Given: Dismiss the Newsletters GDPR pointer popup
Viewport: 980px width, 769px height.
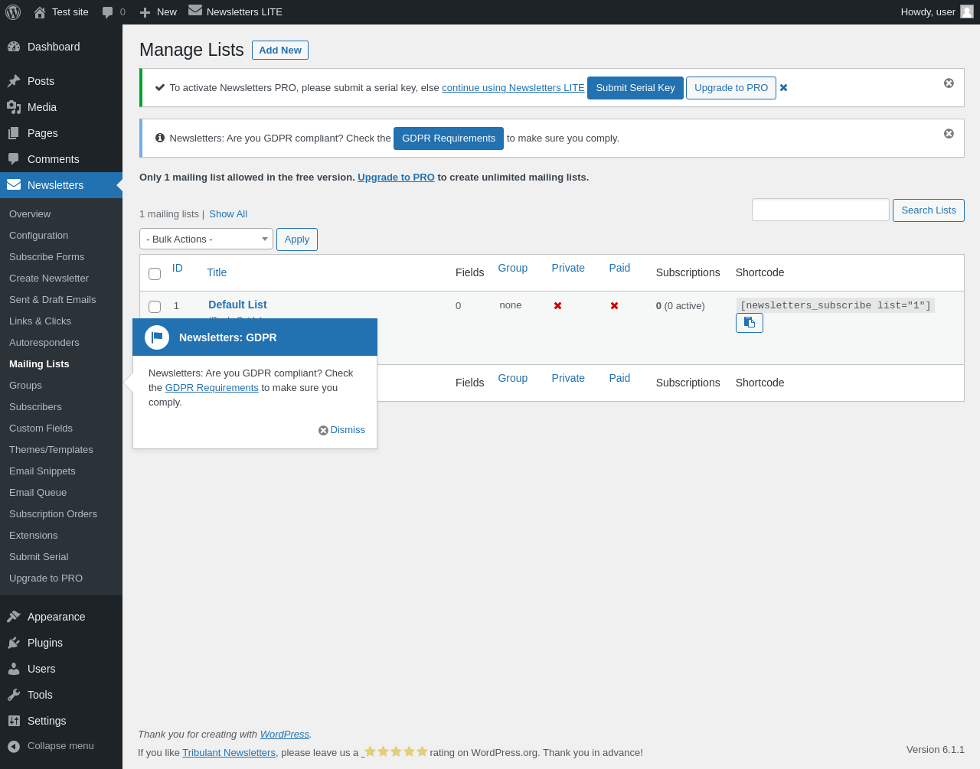Looking at the screenshot, I should pos(341,430).
